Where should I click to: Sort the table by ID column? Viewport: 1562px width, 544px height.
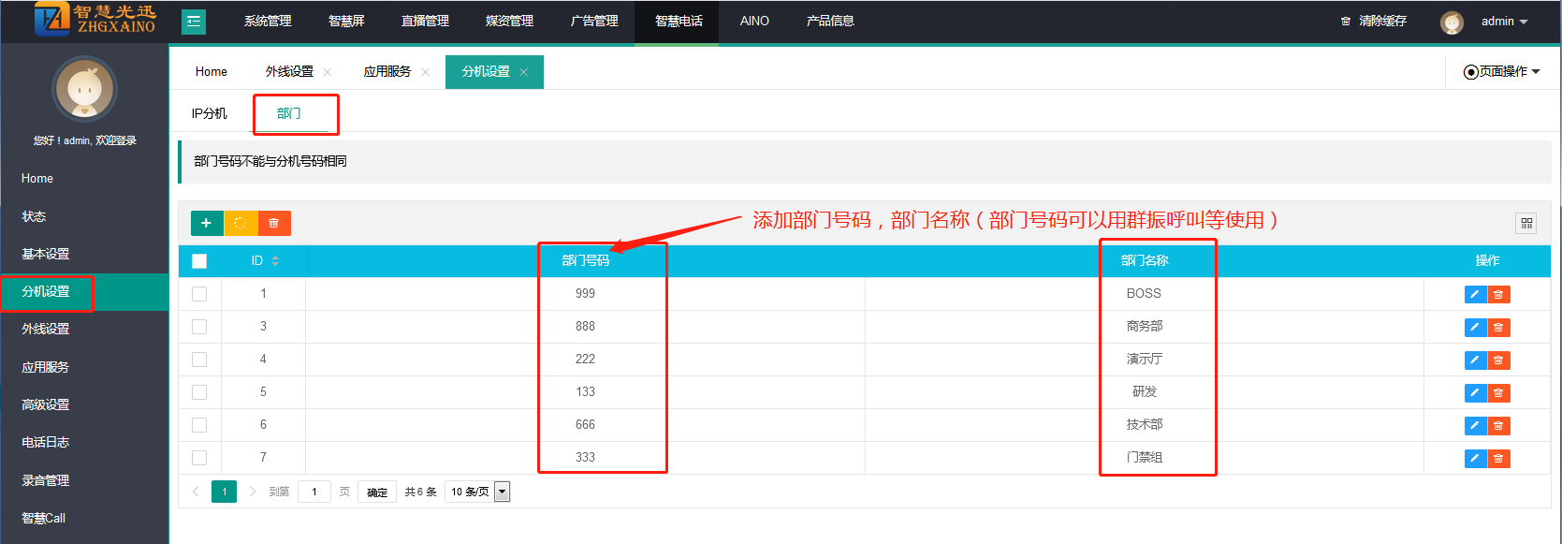[x=275, y=261]
